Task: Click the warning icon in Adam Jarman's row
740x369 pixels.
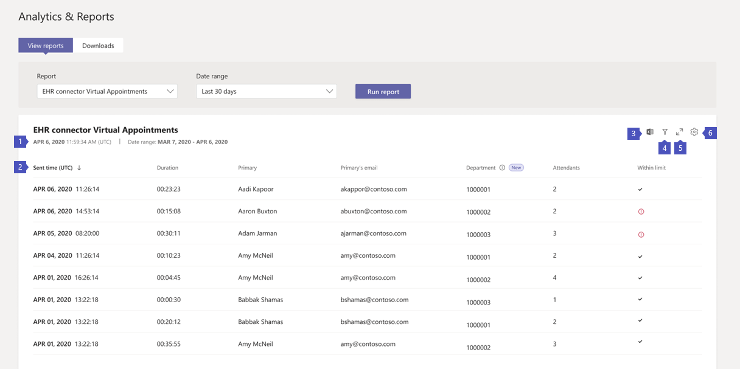Action: point(641,234)
